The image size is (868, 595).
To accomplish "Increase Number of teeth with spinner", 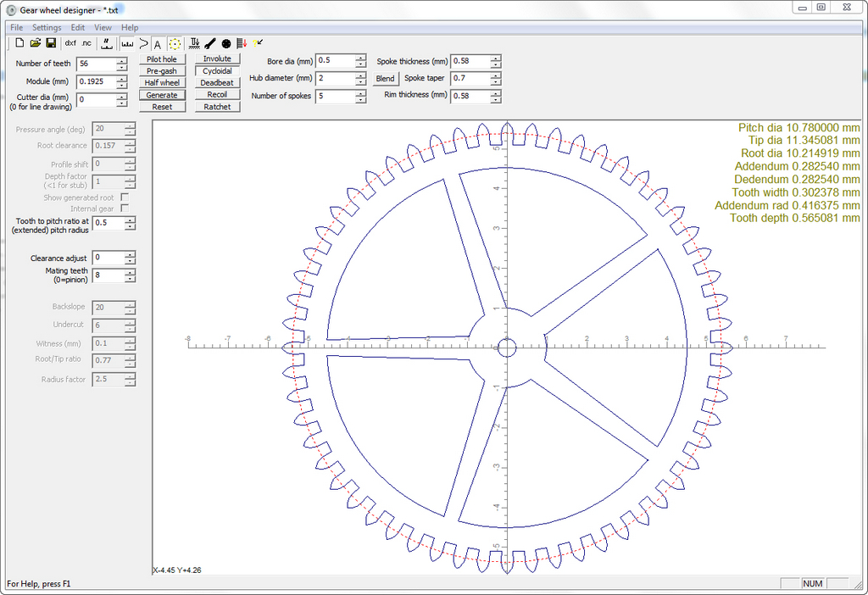I will 122,60.
